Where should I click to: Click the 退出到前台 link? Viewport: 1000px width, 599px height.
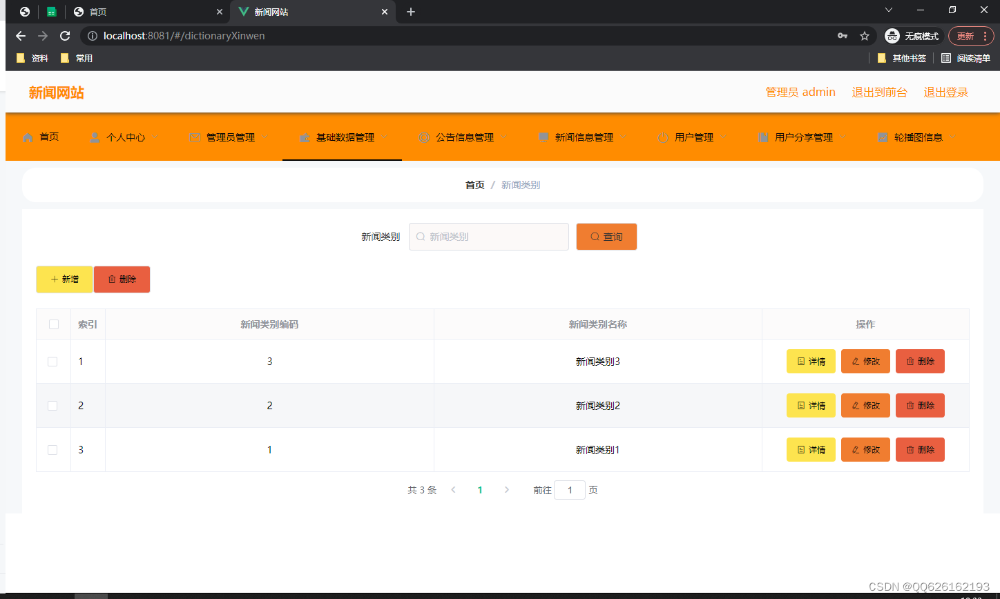coord(879,92)
